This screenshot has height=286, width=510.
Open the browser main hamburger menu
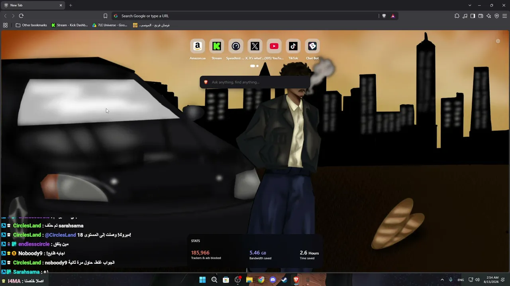504,16
